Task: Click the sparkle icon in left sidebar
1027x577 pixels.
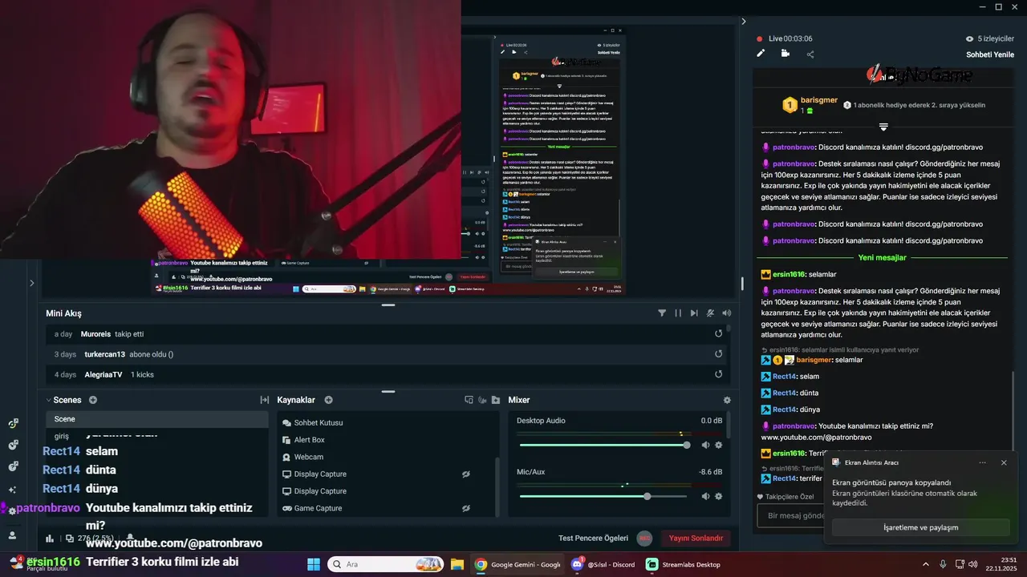Action: pyautogui.click(x=12, y=490)
